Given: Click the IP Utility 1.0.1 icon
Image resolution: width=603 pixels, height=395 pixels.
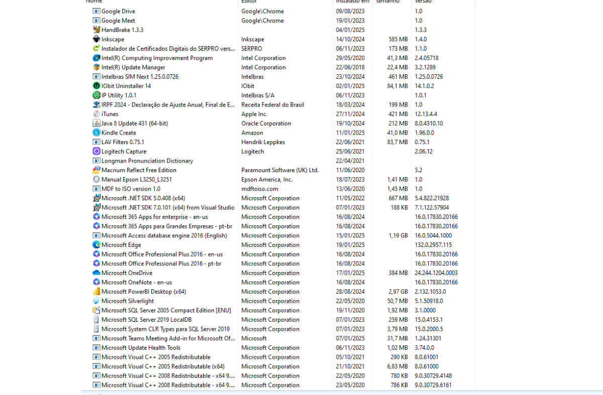Looking at the screenshot, I should (x=96, y=95).
